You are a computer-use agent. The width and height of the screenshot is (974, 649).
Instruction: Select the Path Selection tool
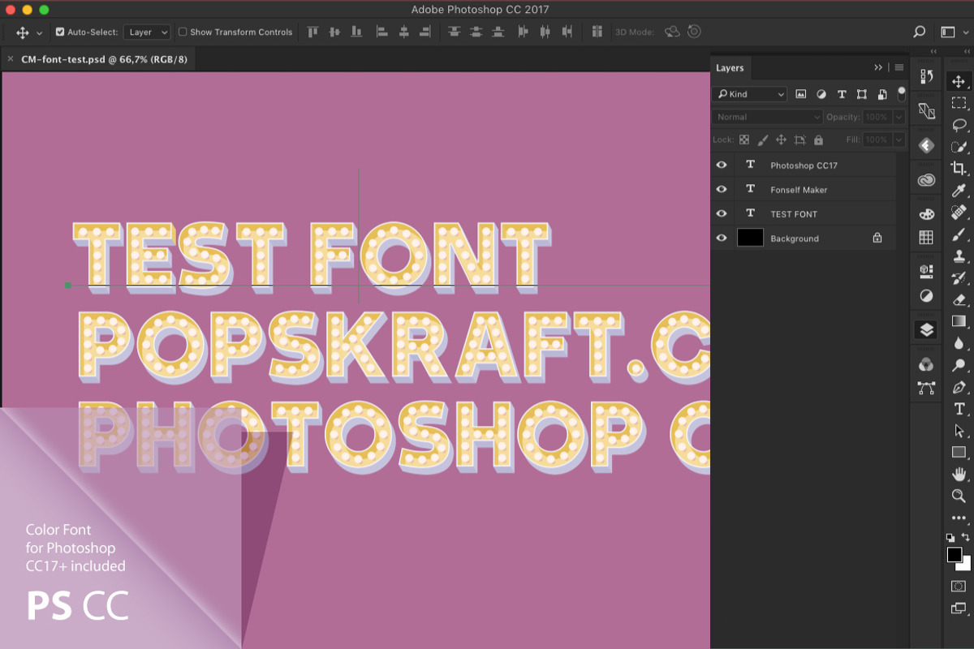pyautogui.click(x=959, y=431)
